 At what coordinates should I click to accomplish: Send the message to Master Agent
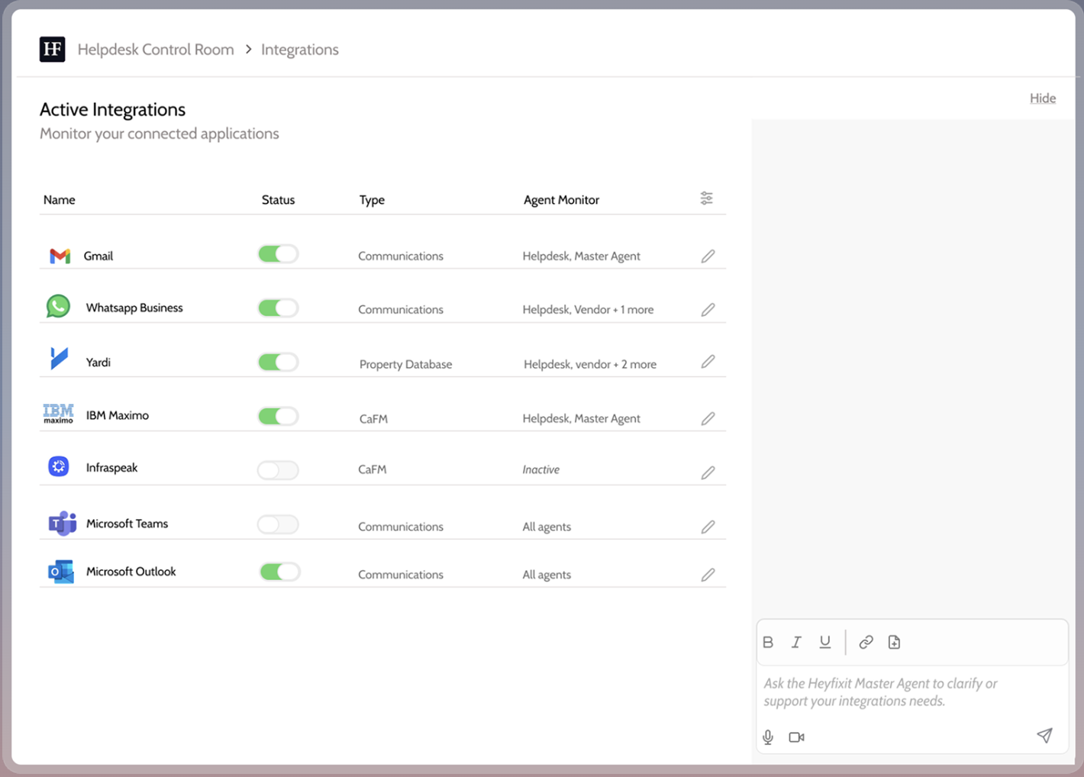tap(1044, 735)
